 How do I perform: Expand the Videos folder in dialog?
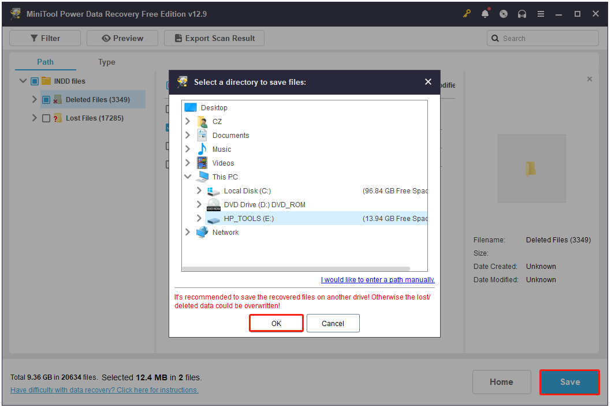[x=188, y=162]
